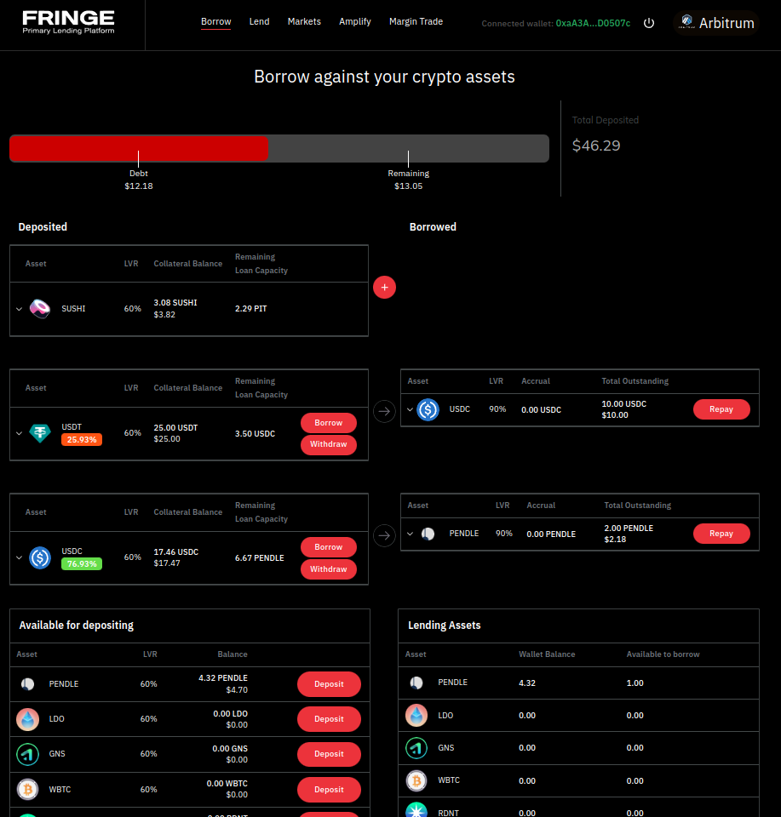Image resolution: width=781 pixels, height=817 pixels.
Task: Click the USDT token icon in Deposited
Action: 40,433
